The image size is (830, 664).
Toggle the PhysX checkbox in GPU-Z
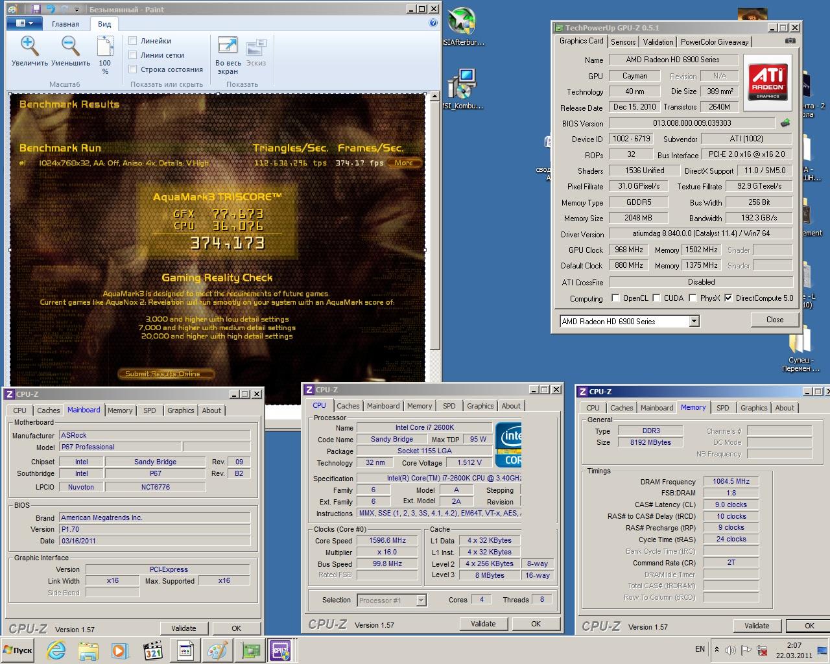693,298
